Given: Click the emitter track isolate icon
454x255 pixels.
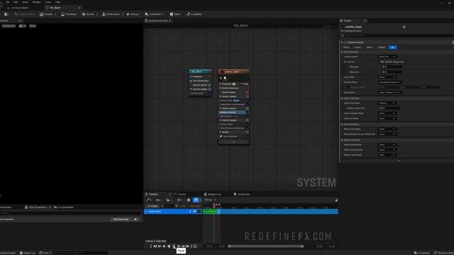Looking at the screenshot, I should point(194,212).
